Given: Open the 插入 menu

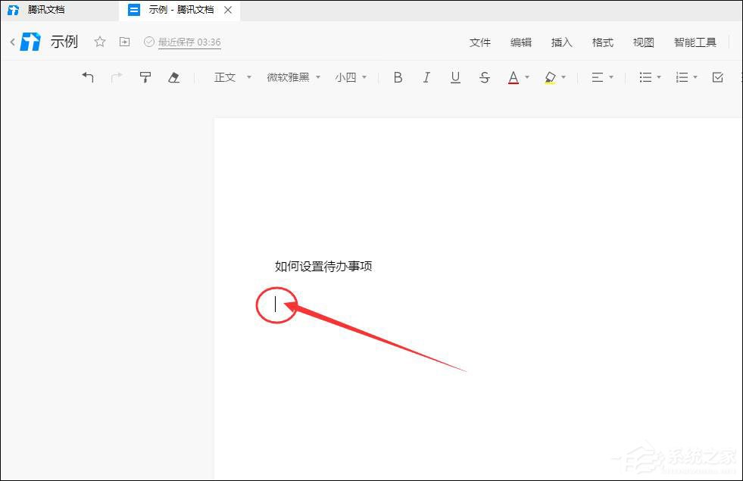Looking at the screenshot, I should coord(561,42).
